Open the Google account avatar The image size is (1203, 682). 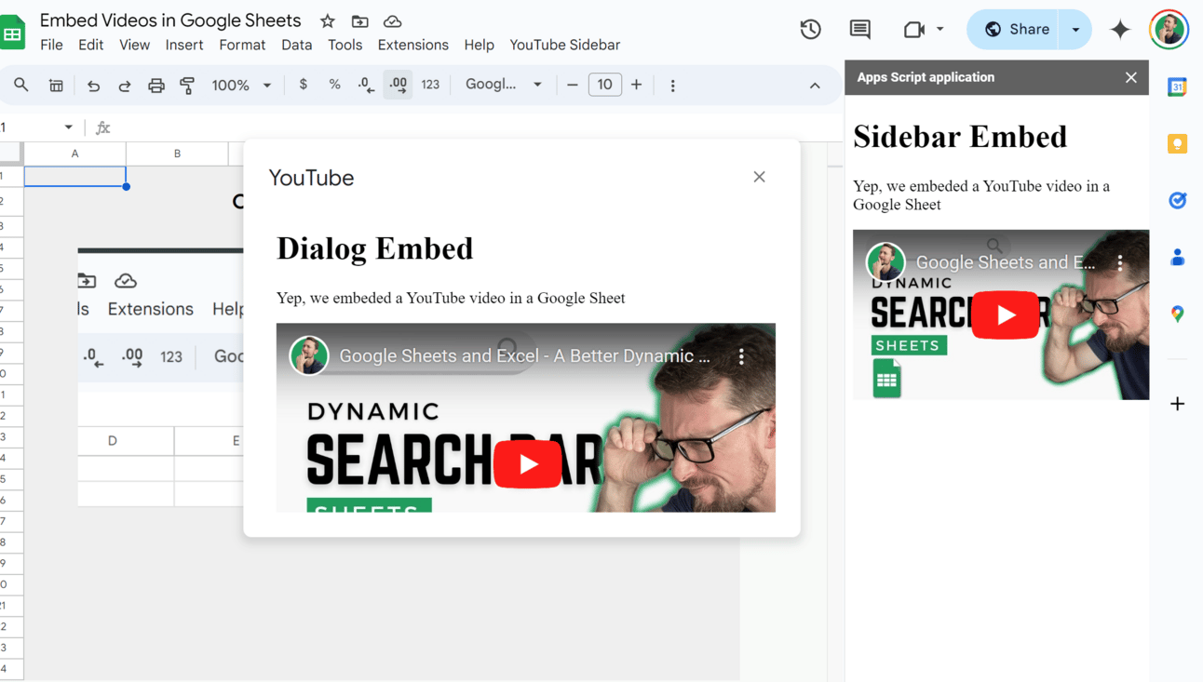[x=1169, y=30]
